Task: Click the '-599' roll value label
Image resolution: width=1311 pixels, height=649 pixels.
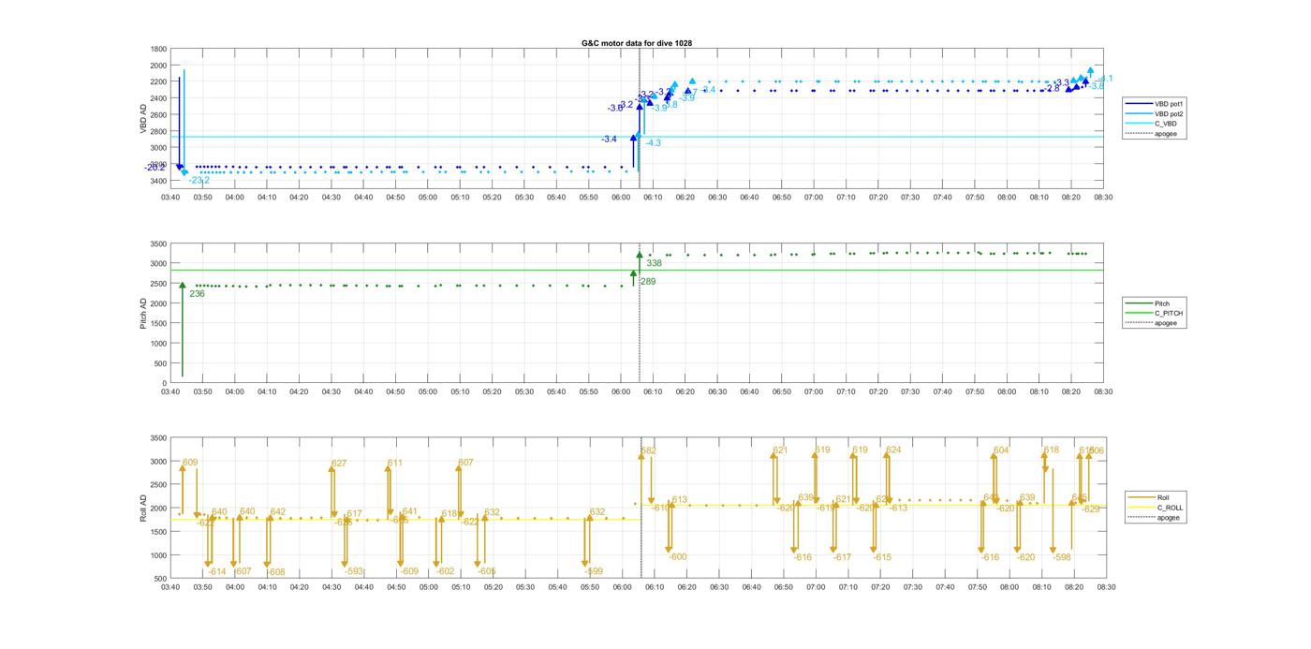Action: tap(594, 571)
